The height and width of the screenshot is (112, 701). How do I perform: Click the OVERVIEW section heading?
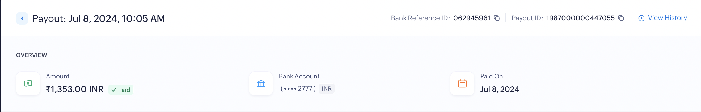point(32,55)
